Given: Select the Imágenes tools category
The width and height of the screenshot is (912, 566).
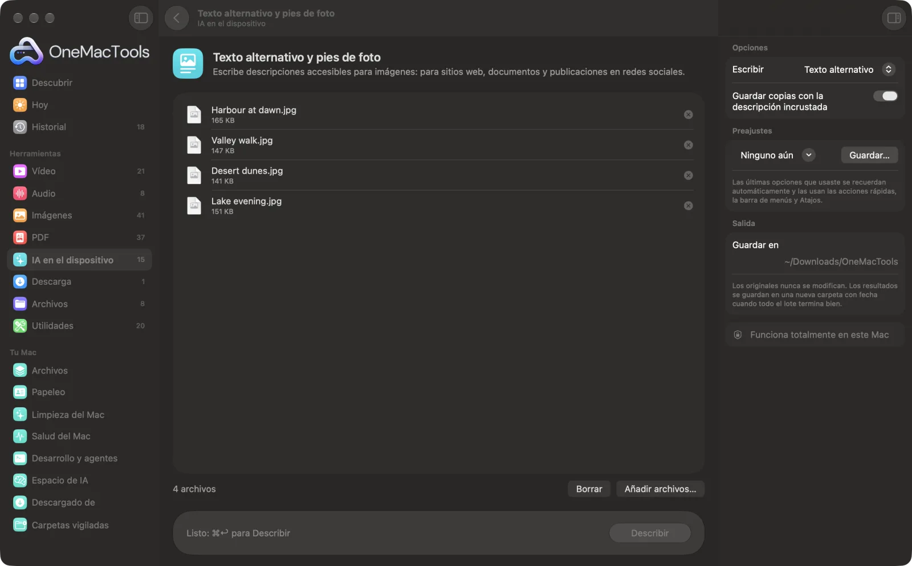Looking at the screenshot, I should click(79, 215).
